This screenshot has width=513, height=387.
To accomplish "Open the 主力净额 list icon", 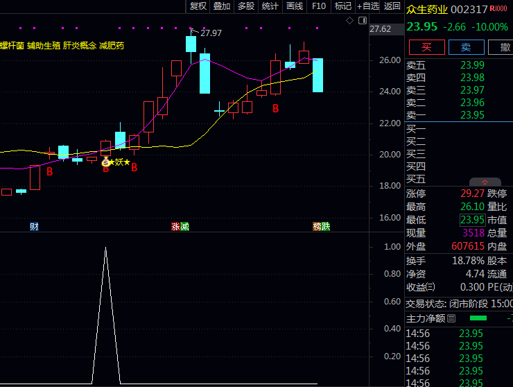I will [x=451, y=318].
